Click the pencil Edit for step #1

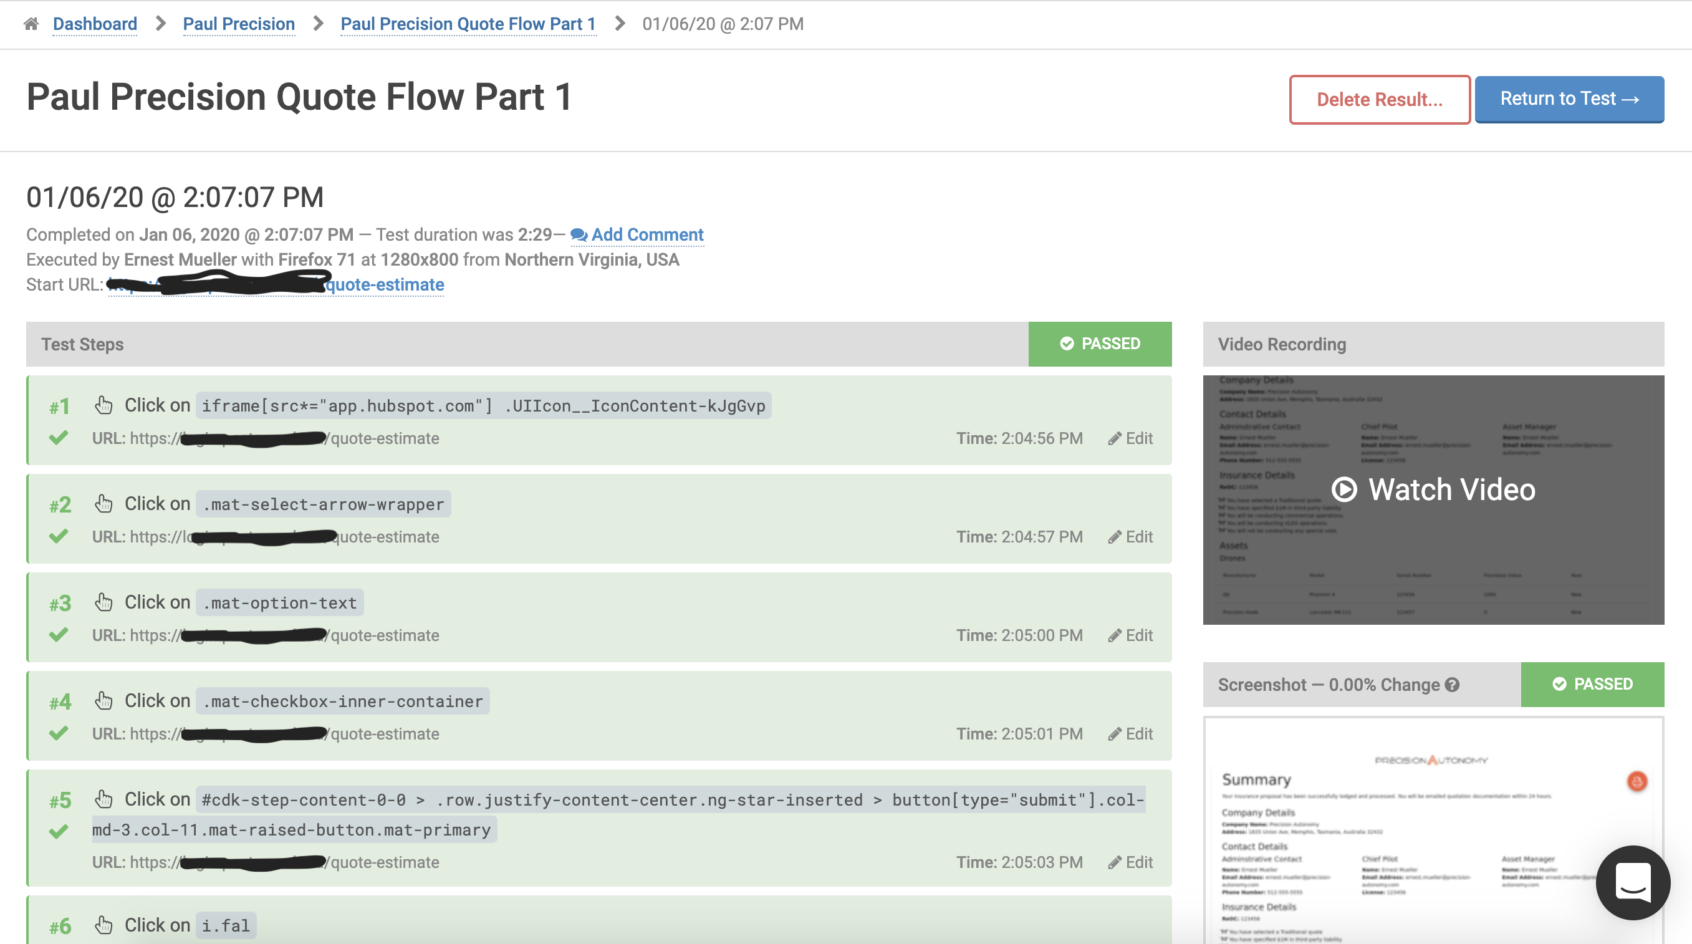(1130, 438)
